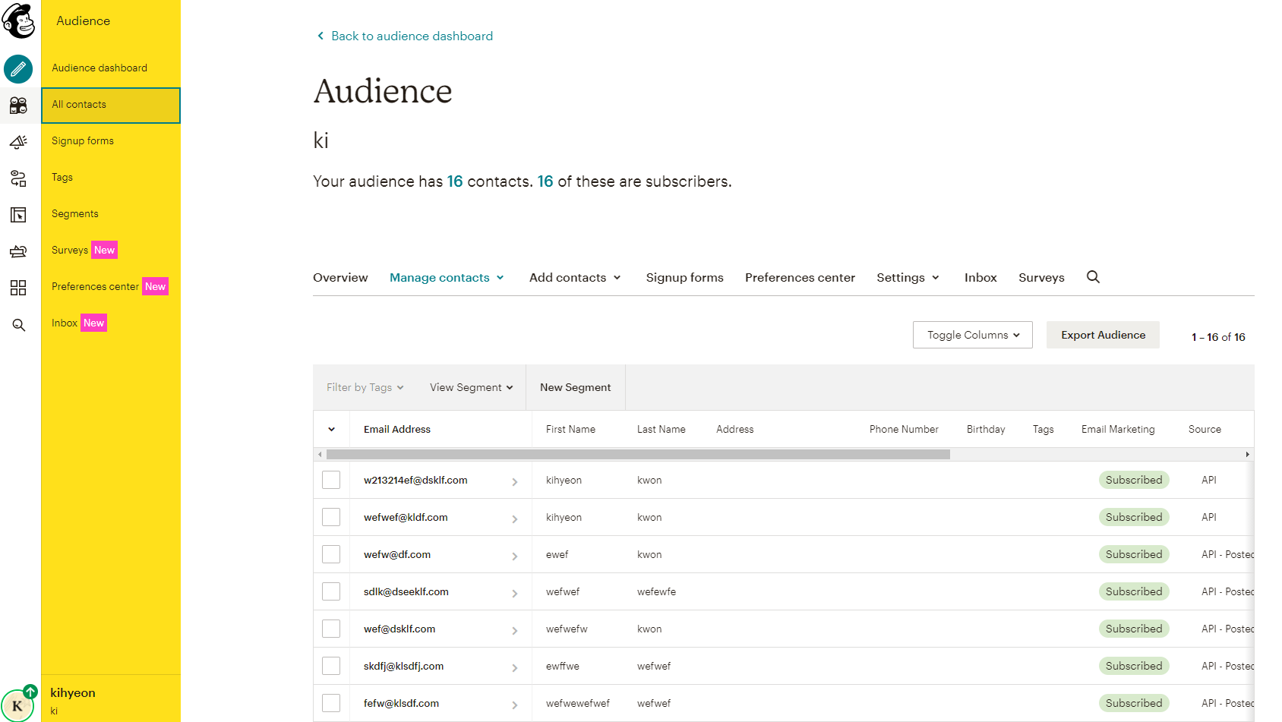
Task: Click Back to audience dashboard link
Action: [x=412, y=36]
